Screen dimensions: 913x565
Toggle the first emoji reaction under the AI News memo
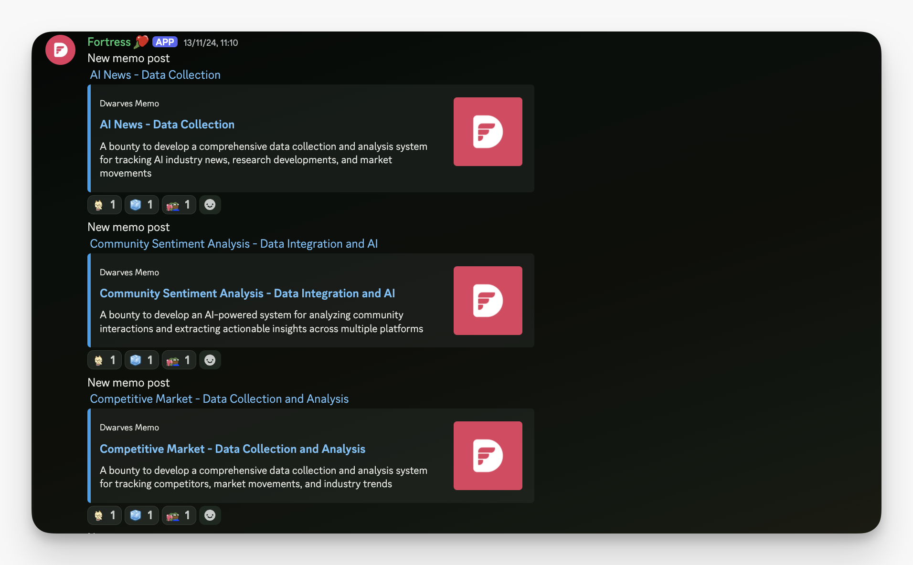(105, 205)
